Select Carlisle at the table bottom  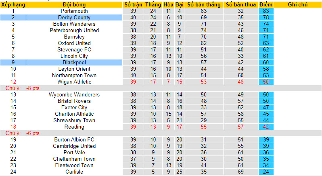coord(74,172)
